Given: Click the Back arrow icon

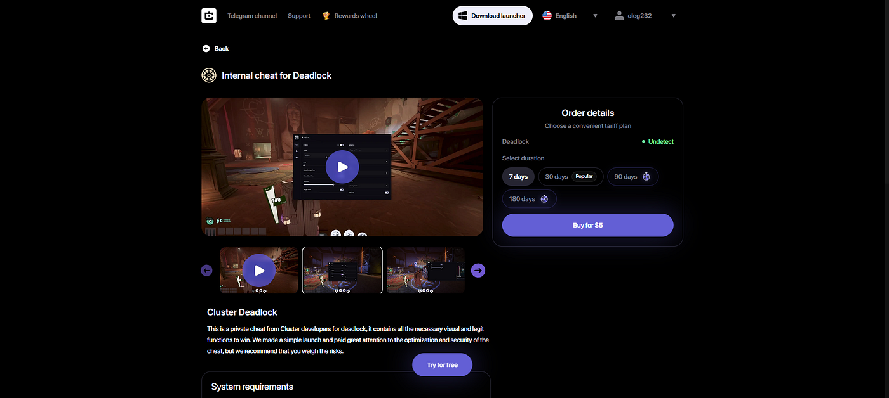Looking at the screenshot, I should tap(206, 48).
